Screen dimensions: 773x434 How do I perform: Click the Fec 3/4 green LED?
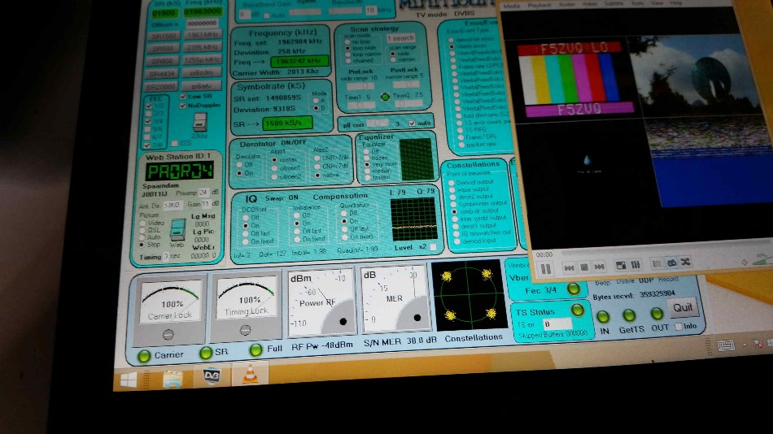click(x=574, y=289)
